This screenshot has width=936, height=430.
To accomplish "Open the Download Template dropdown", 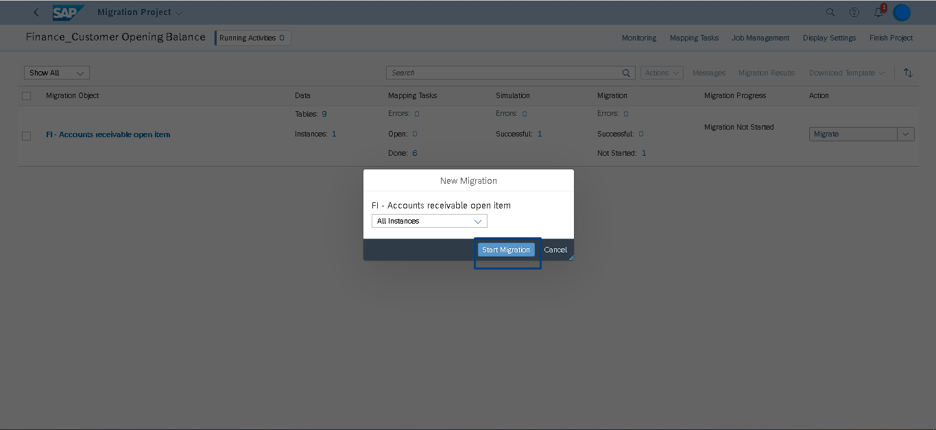I will point(847,73).
